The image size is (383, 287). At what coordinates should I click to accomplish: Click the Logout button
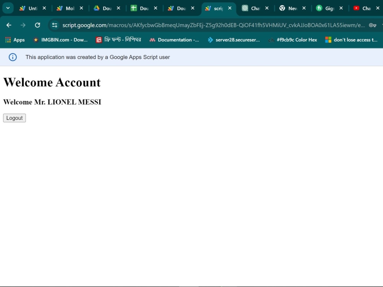15,118
